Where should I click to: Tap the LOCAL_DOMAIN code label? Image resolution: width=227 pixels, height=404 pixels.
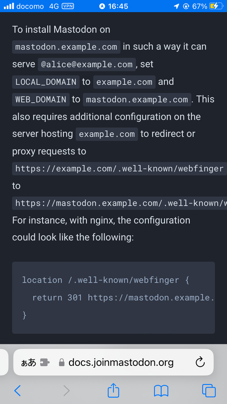click(x=46, y=82)
